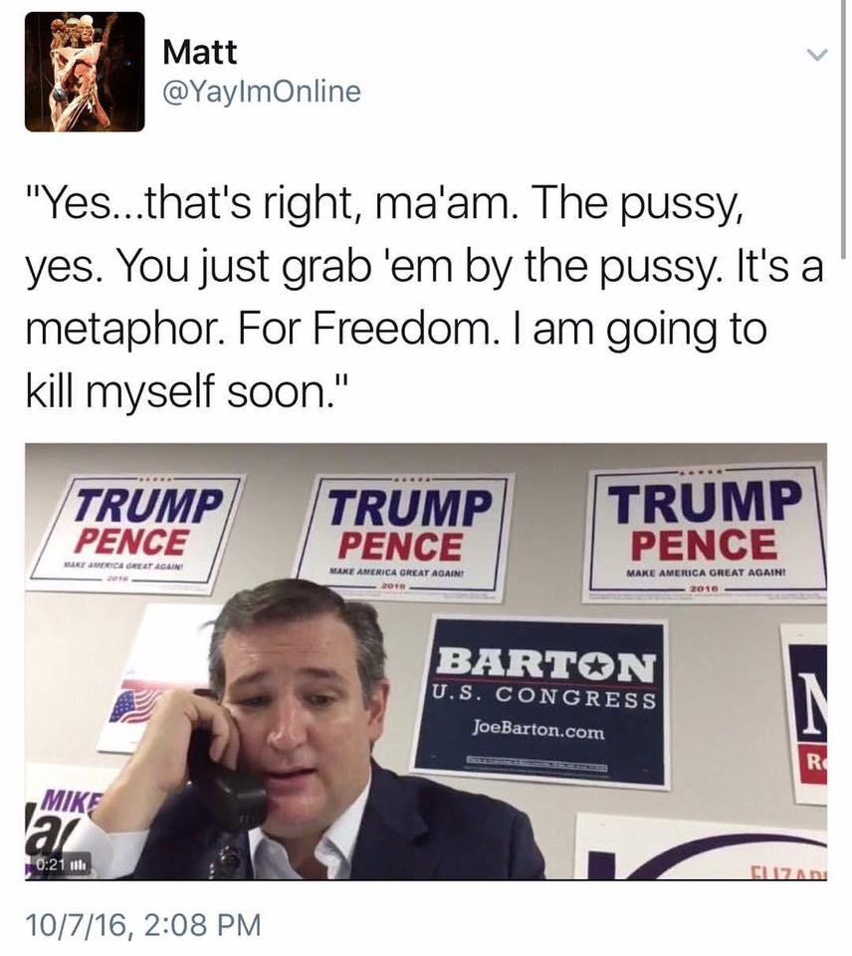Screen dimensions: 852x956
Task: Open Matt's profile avatar picture
Action: tap(85, 72)
